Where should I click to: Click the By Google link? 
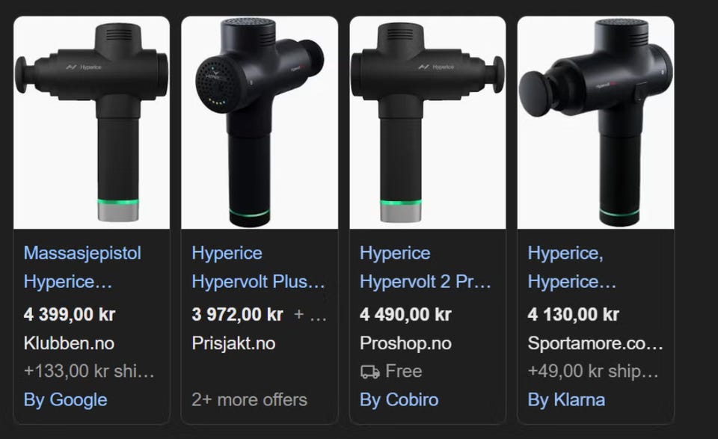pos(66,399)
